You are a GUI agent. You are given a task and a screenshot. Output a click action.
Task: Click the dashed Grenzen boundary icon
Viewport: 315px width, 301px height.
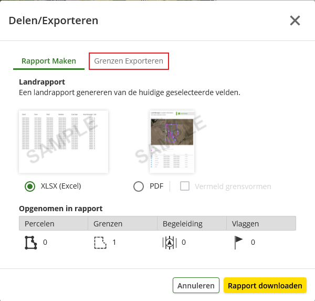point(100,243)
